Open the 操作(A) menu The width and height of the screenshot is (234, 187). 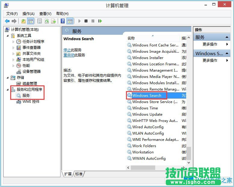pyautogui.click(x=29, y=14)
